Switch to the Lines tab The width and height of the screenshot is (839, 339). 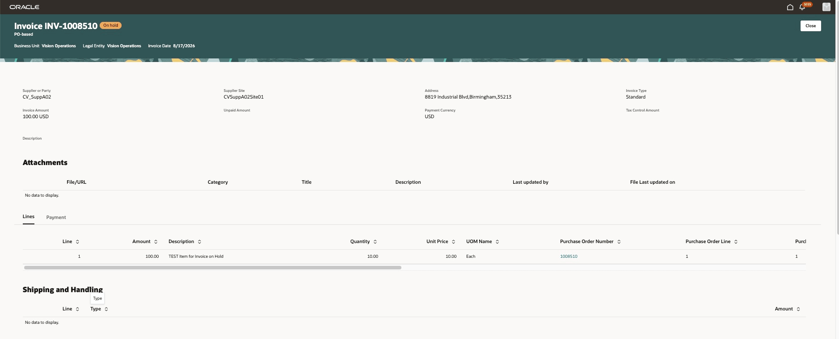point(29,217)
